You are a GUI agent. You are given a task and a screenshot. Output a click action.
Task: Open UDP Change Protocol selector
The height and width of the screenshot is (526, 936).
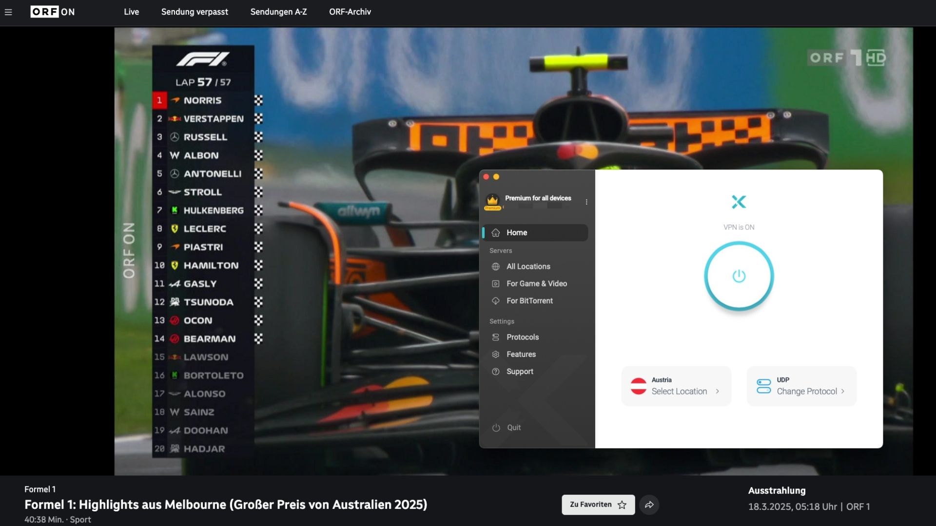tap(801, 386)
